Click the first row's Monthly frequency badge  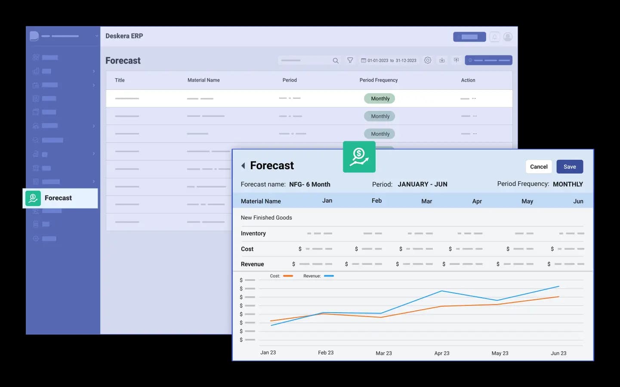point(380,99)
